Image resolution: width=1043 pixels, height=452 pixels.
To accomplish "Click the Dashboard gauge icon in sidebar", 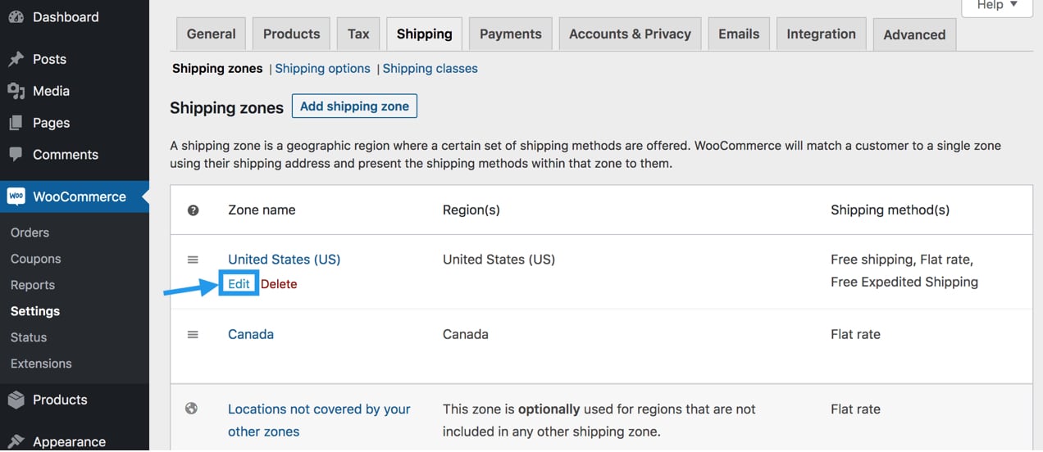I will (16, 17).
